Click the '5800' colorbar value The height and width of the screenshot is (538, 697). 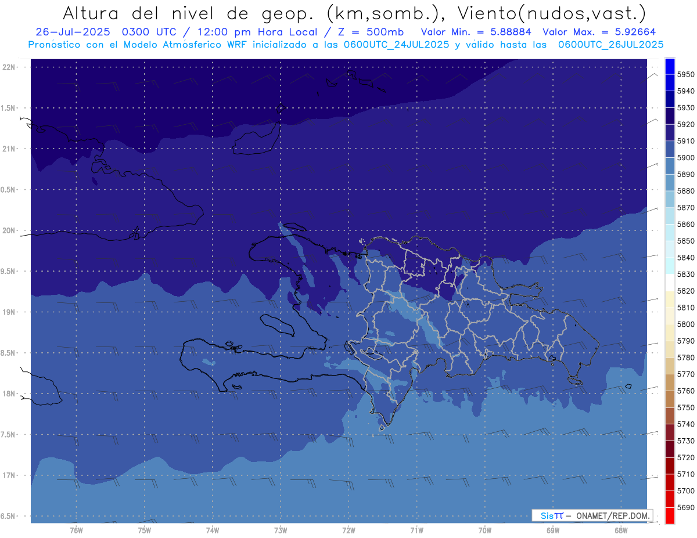coord(686,324)
